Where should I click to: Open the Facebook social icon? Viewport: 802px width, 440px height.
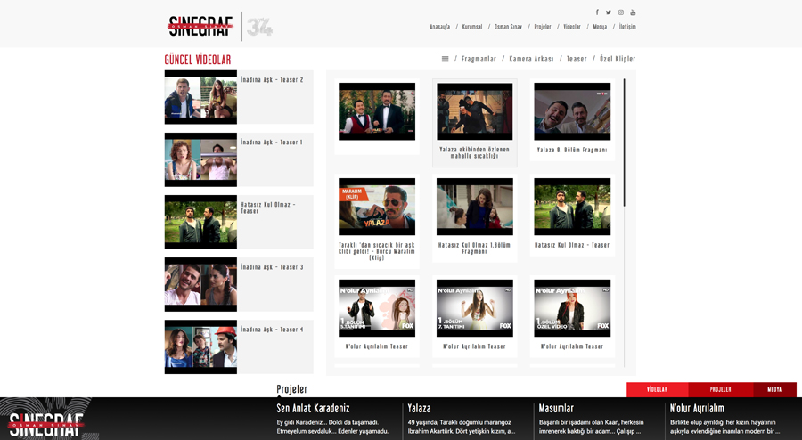pos(597,12)
